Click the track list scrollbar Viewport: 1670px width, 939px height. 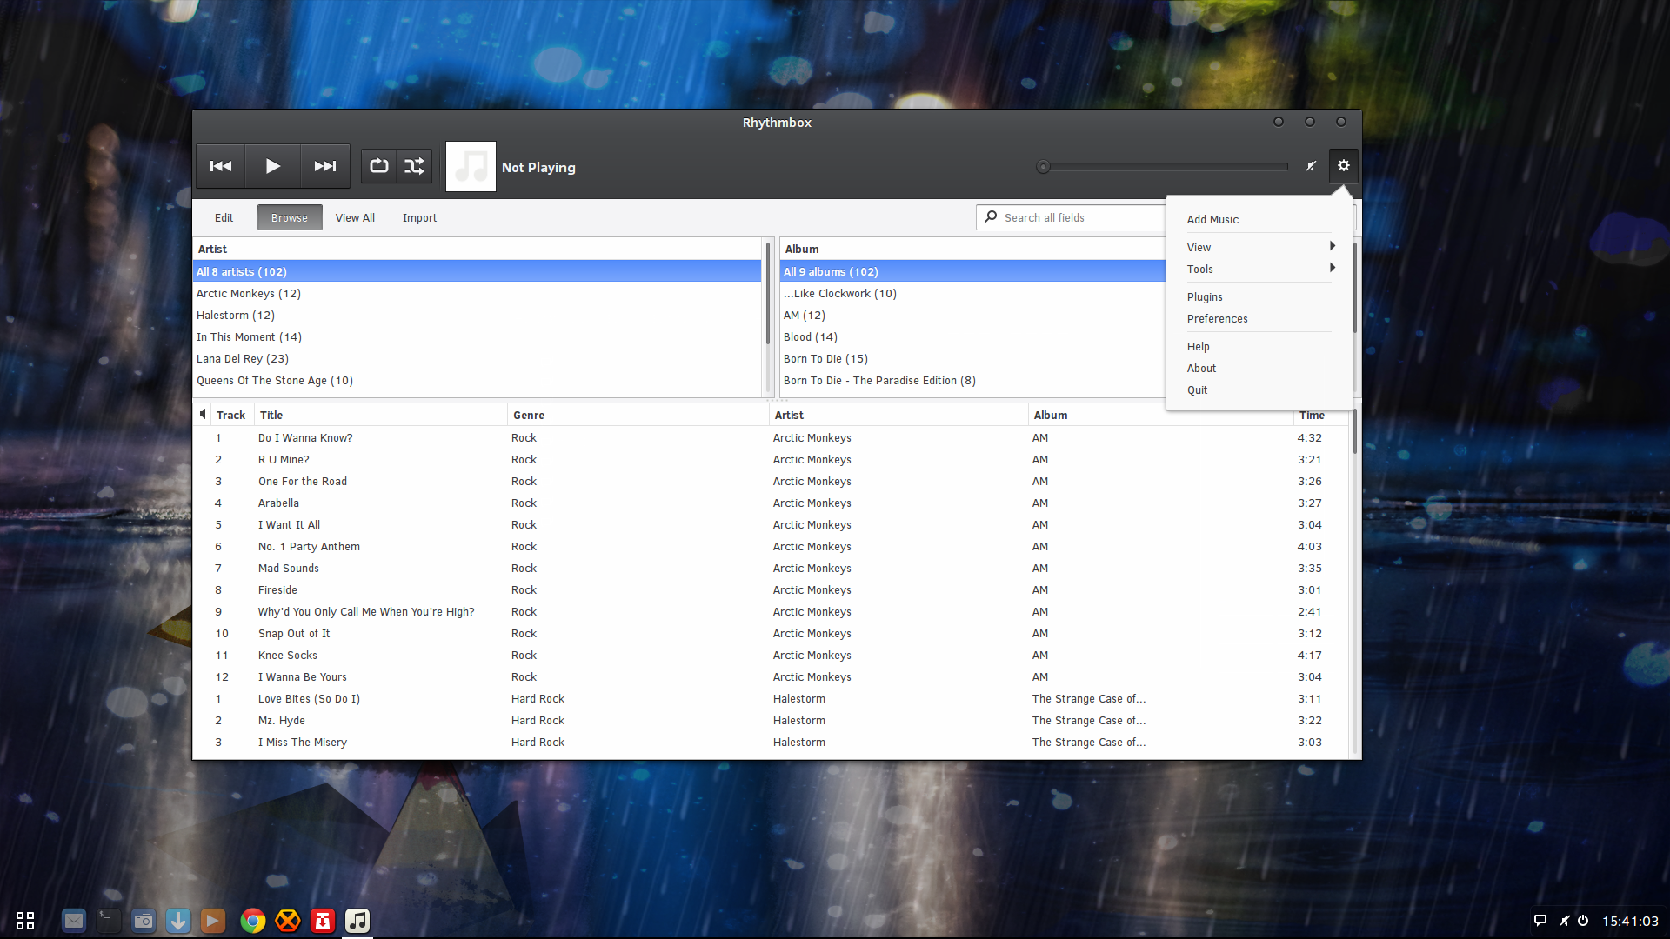(1354, 432)
